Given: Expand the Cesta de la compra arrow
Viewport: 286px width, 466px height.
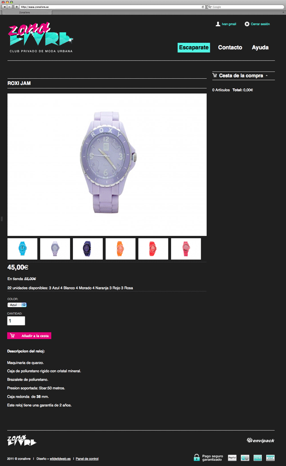Looking at the screenshot, I should (x=267, y=75).
